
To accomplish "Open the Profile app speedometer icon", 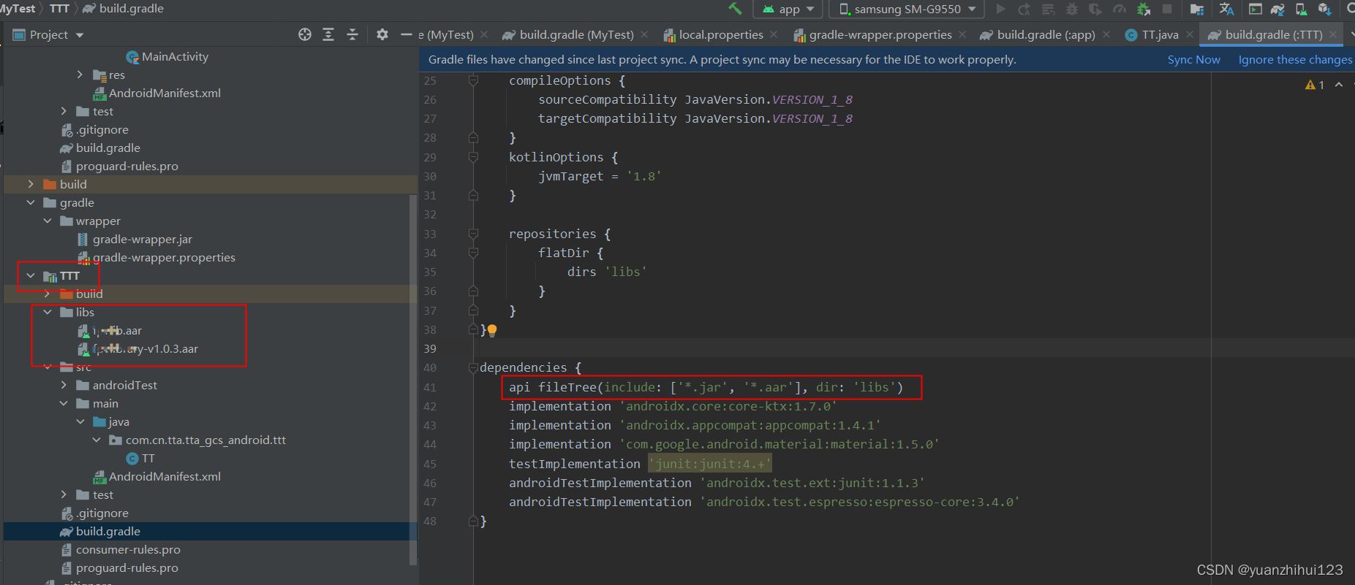I will tap(1120, 9).
